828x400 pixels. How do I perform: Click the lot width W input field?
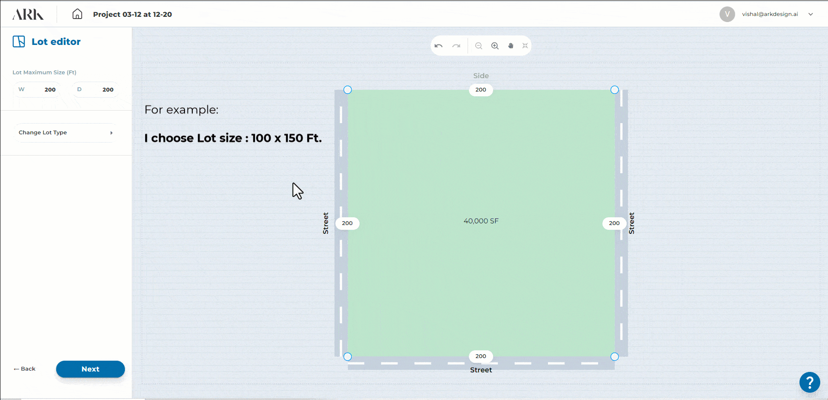point(38,90)
